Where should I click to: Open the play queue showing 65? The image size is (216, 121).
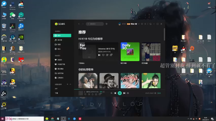point(159,93)
